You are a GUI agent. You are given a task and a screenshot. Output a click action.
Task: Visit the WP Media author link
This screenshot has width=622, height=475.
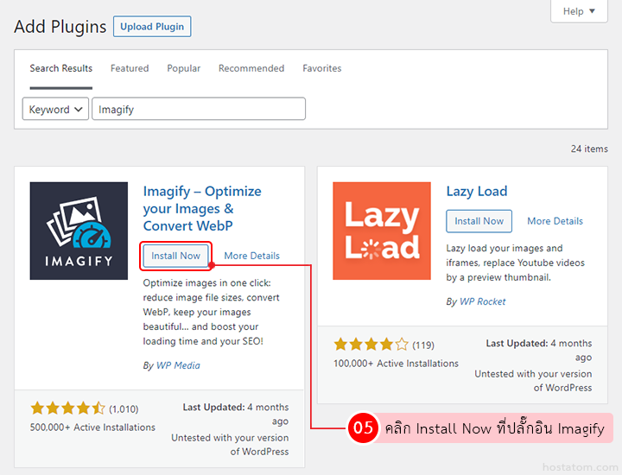pyautogui.click(x=178, y=365)
